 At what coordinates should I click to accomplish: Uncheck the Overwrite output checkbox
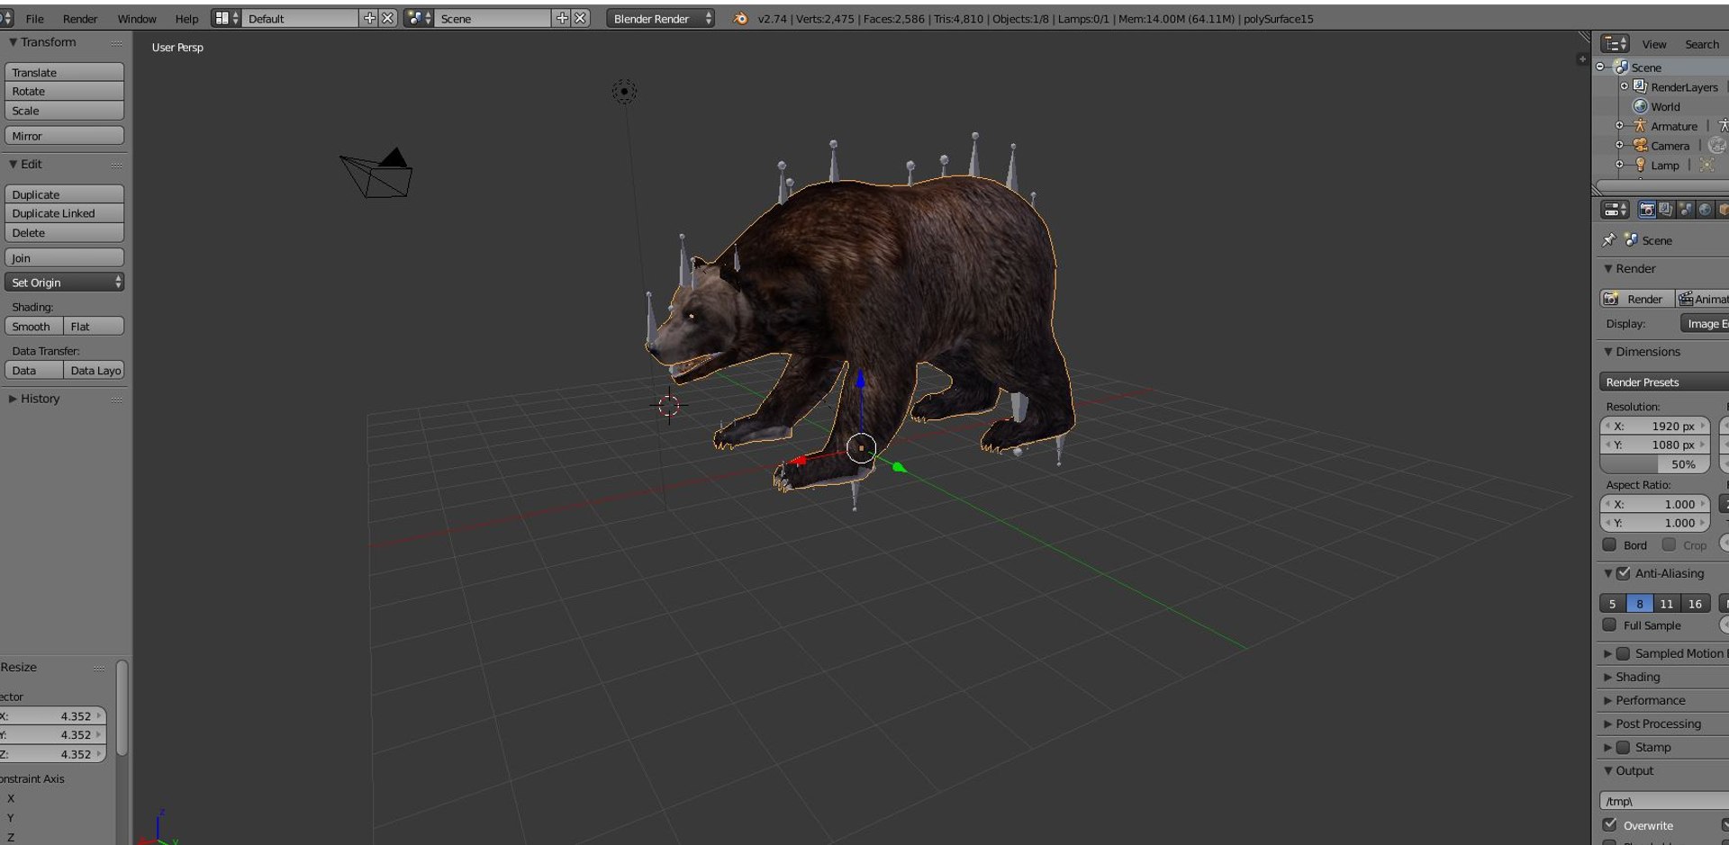click(1609, 824)
